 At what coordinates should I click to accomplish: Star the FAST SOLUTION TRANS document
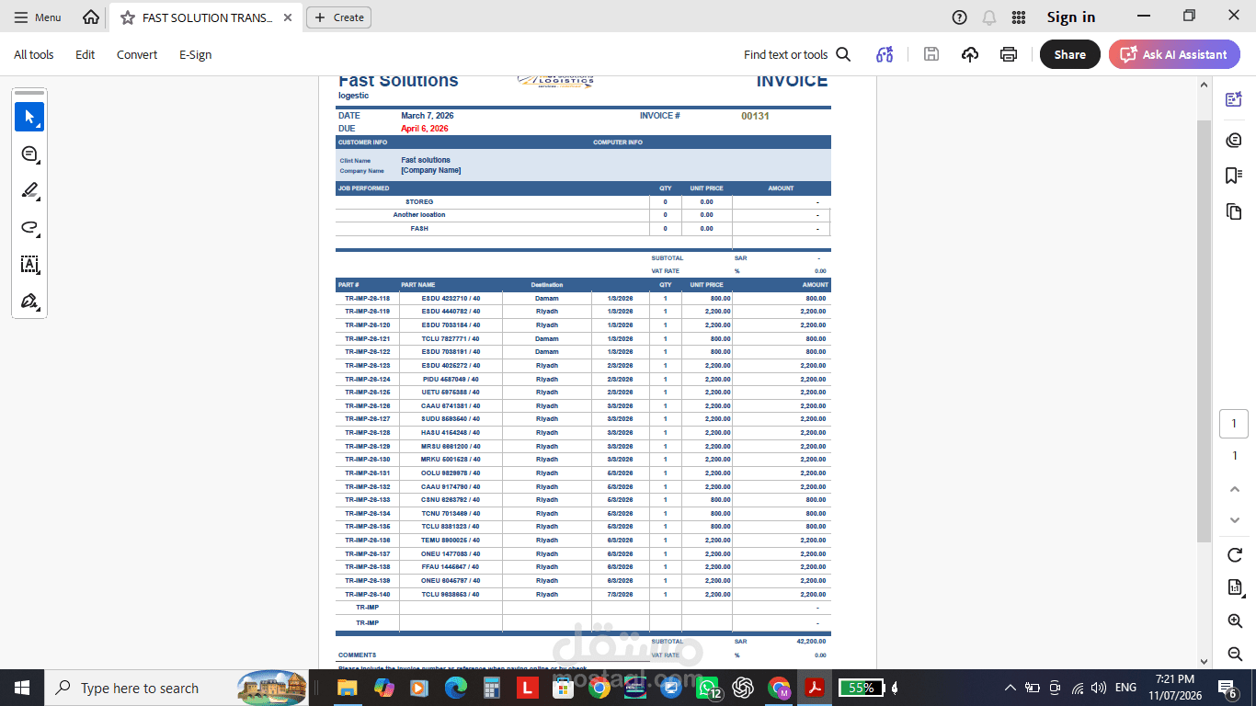click(x=128, y=17)
